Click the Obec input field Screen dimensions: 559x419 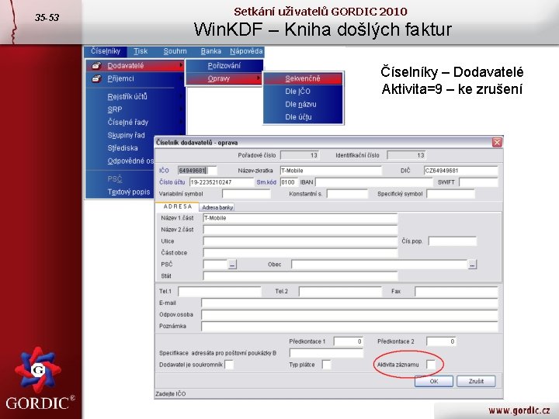coord(380,265)
